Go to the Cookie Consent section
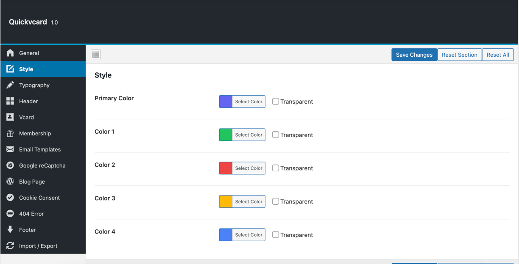Screen dimensions: 519x264 click(x=39, y=198)
